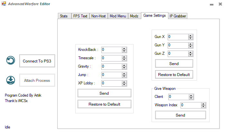This screenshot has width=225, height=133.
Task: Close the Advanced Warfare Editor window
Action: tap(220, 4)
